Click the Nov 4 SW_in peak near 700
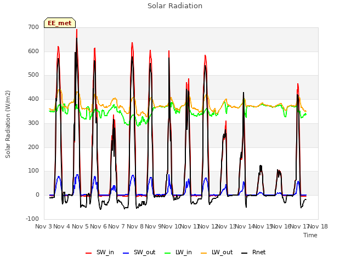Viewport: 351px width, 263px height. coord(77,30)
